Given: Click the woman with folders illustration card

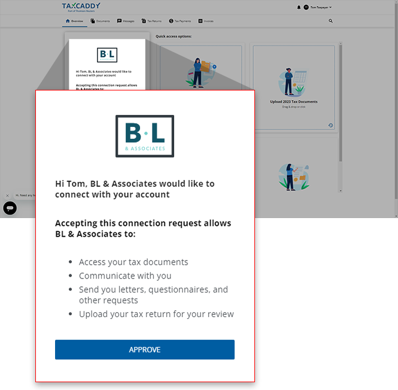Looking at the screenshot, I should pyautogui.click(x=294, y=177).
